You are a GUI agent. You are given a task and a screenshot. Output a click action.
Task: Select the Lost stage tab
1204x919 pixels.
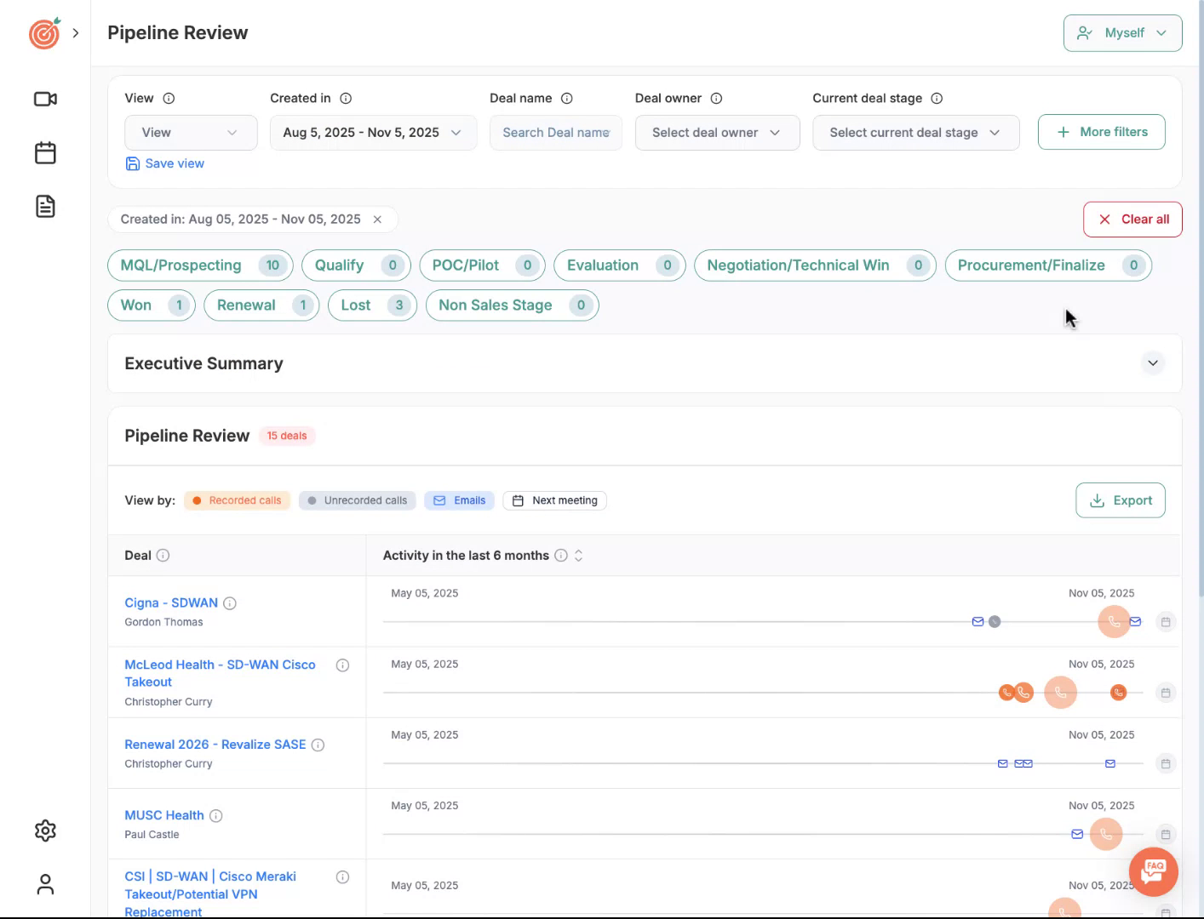click(x=372, y=305)
